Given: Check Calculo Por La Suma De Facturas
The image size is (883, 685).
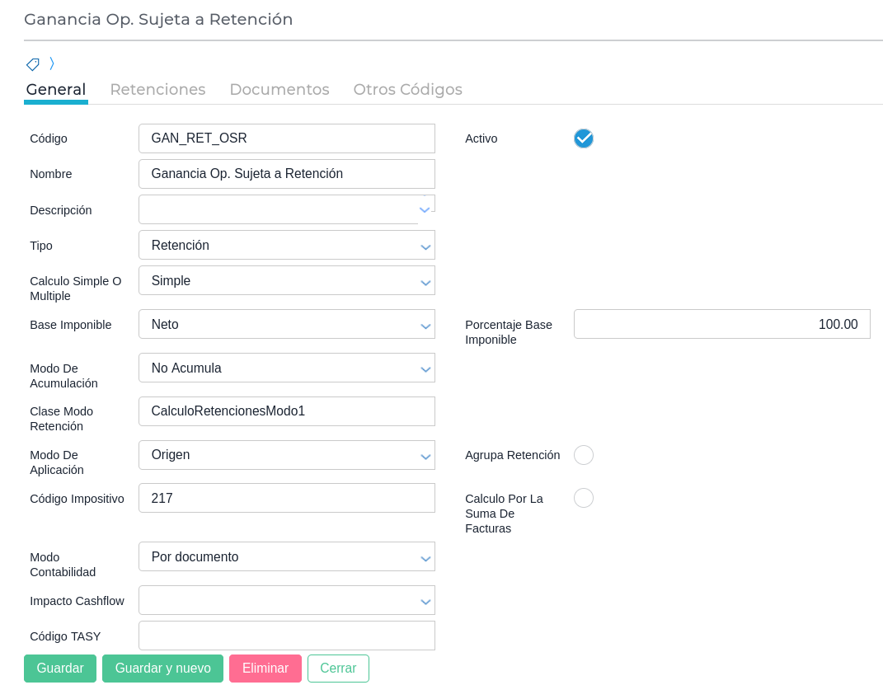Looking at the screenshot, I should coord(584,498).
